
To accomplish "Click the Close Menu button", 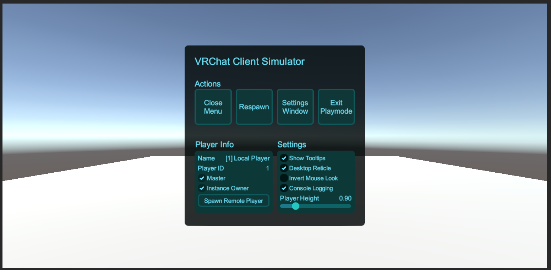I will [213, 107].
